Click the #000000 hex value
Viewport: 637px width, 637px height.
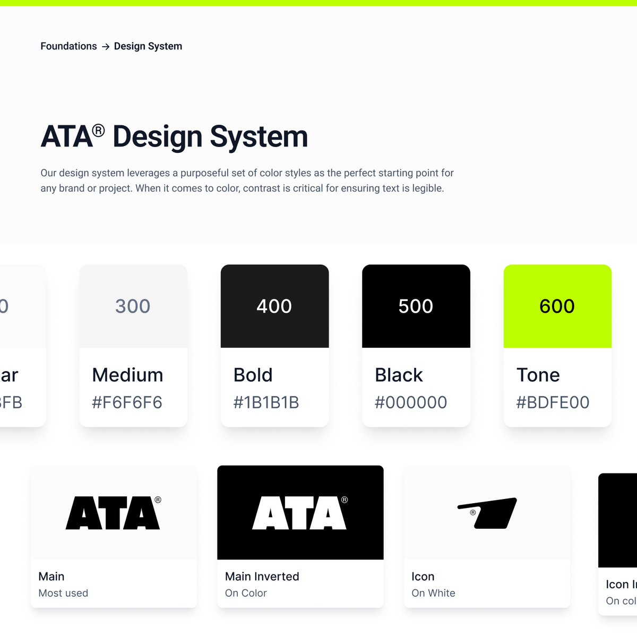pyautogui.click(x=411, y=402)
